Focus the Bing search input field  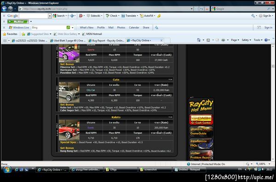[x=49, y=28]
